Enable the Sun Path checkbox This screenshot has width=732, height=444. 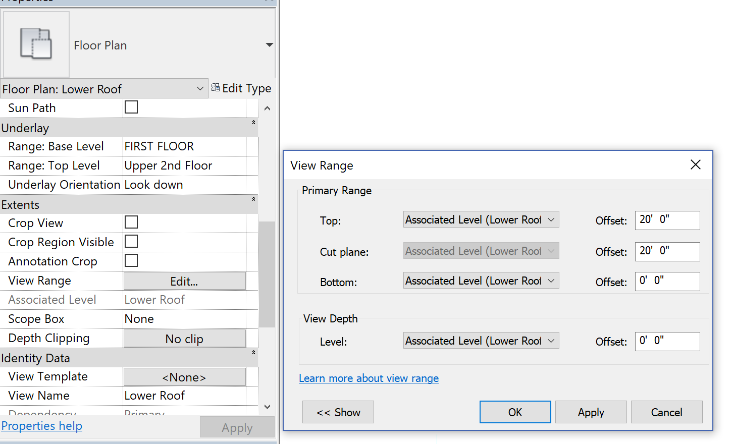131,107
